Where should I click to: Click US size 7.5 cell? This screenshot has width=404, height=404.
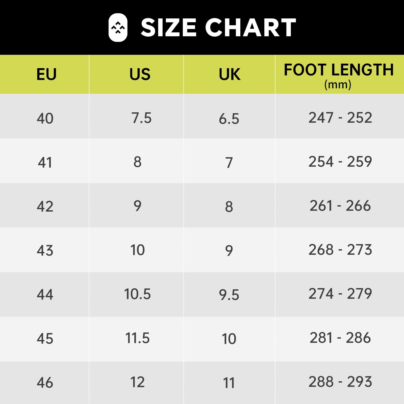click(141, 118)
